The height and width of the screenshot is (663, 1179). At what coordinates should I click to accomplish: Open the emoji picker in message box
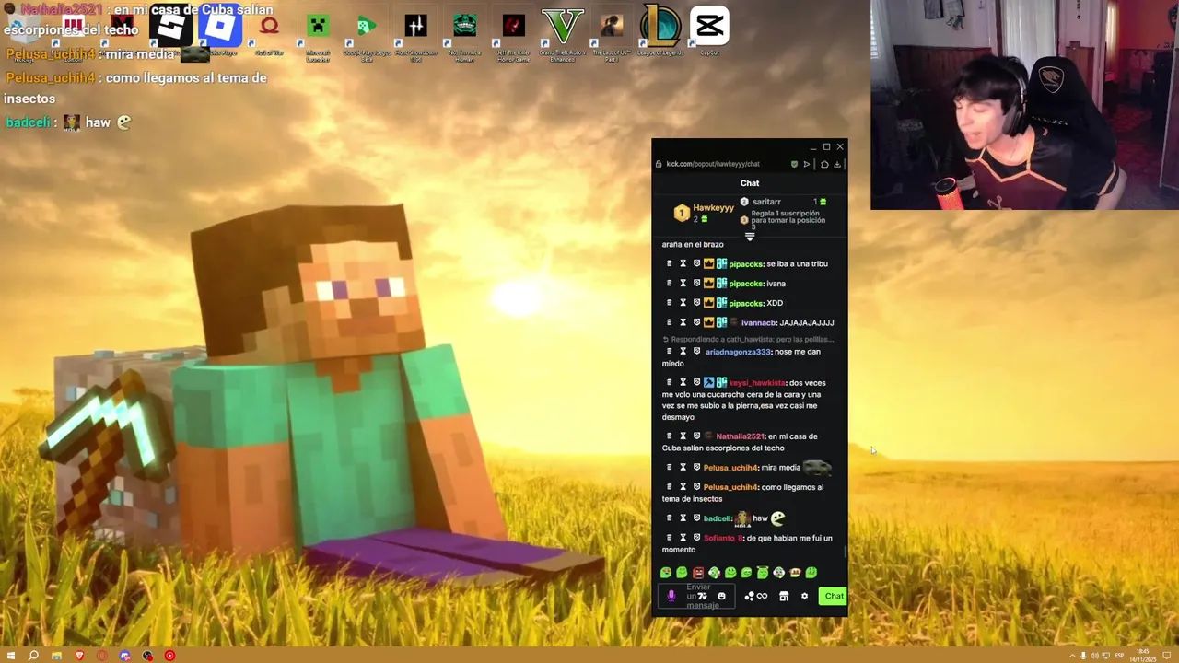pyautogui.click(x=721, y=596)
